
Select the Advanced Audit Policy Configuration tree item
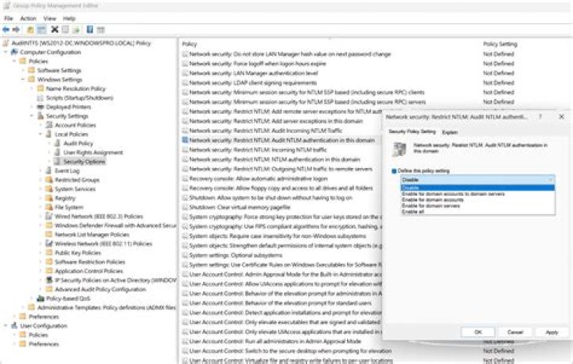[x=100, y=289]
